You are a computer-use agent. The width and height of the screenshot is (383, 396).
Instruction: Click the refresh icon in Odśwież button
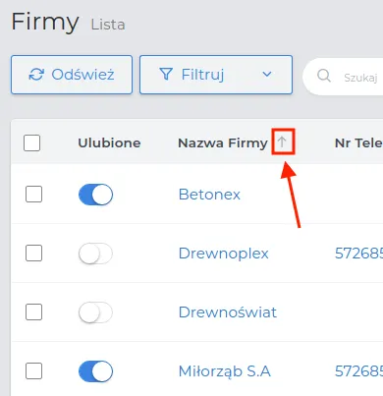pyautogui.click(x=36, y=75)
